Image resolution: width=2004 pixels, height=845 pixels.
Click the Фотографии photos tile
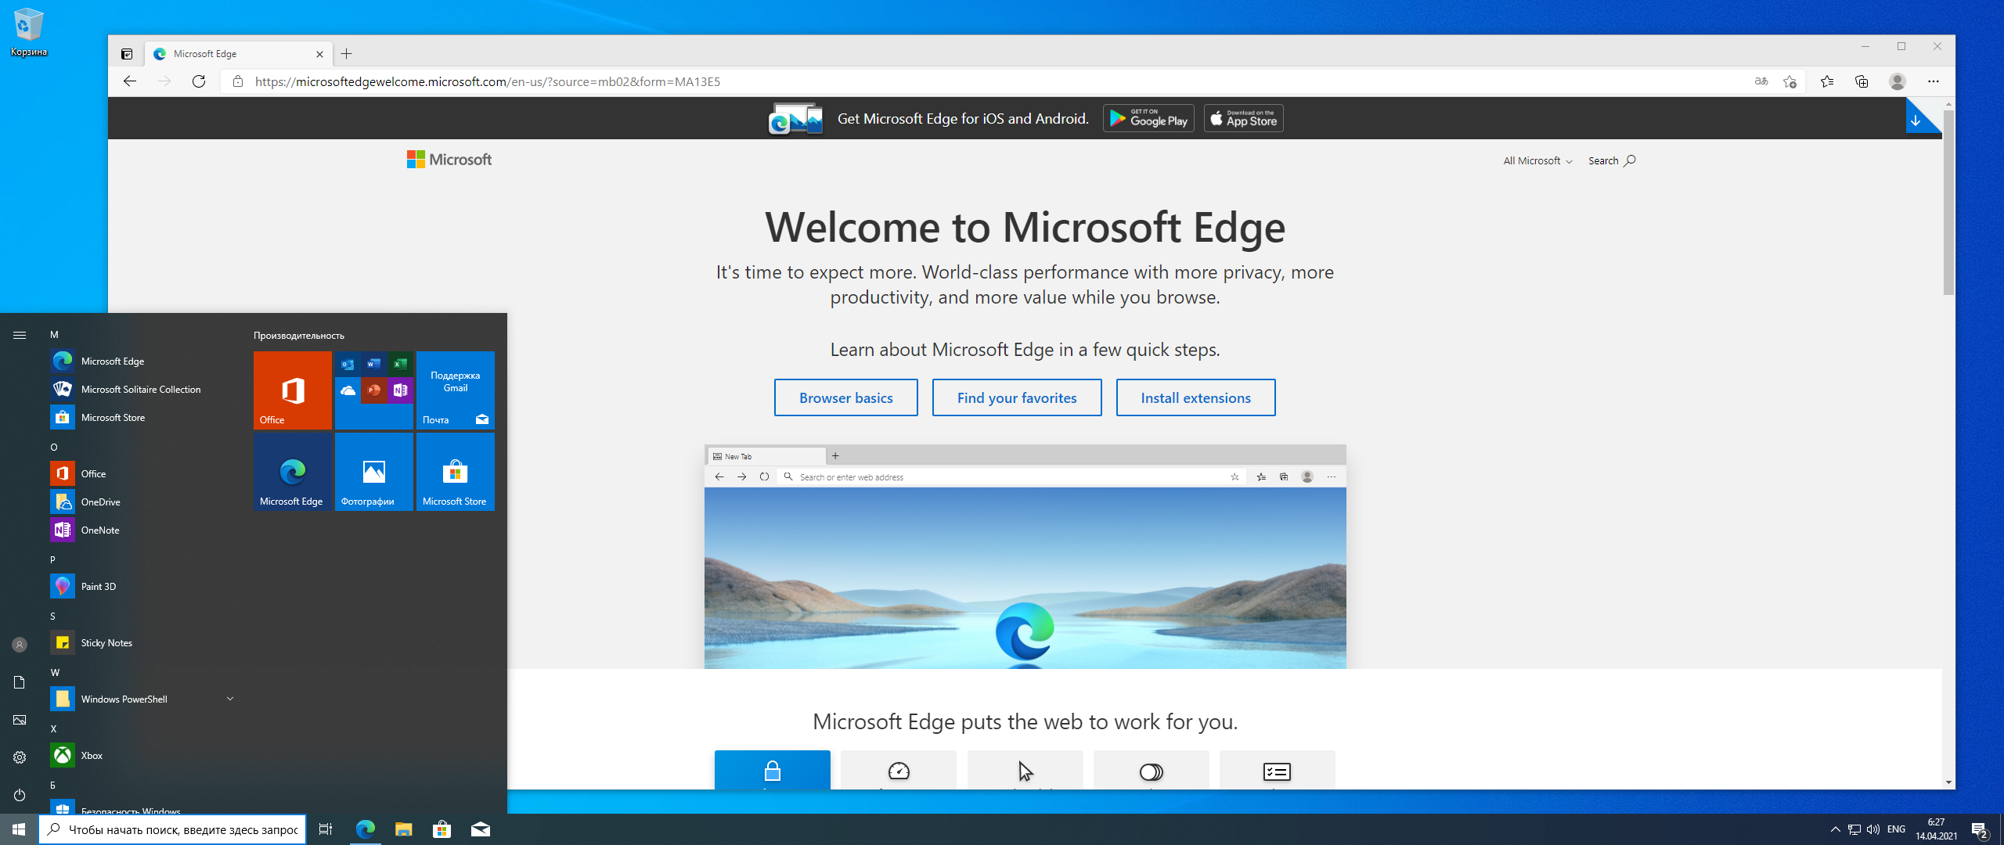374,472
